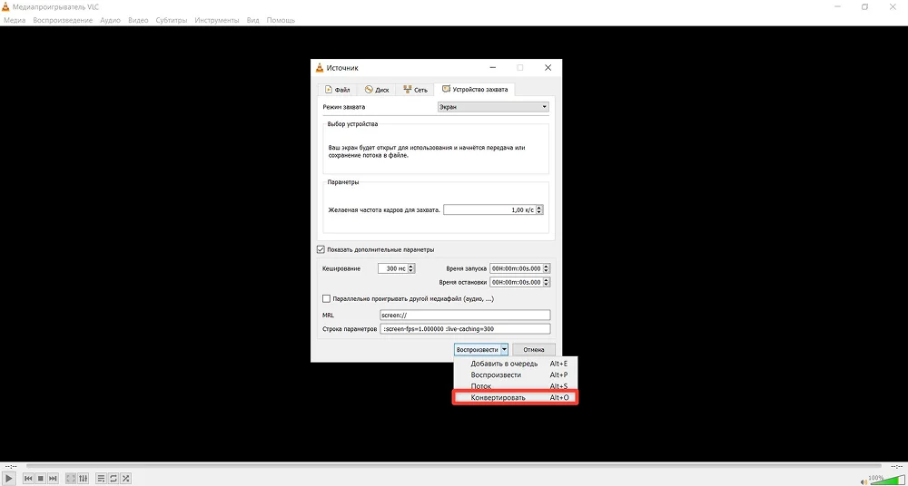Uncheck 'Показать дополнительные параметры' checkbox

321,249
